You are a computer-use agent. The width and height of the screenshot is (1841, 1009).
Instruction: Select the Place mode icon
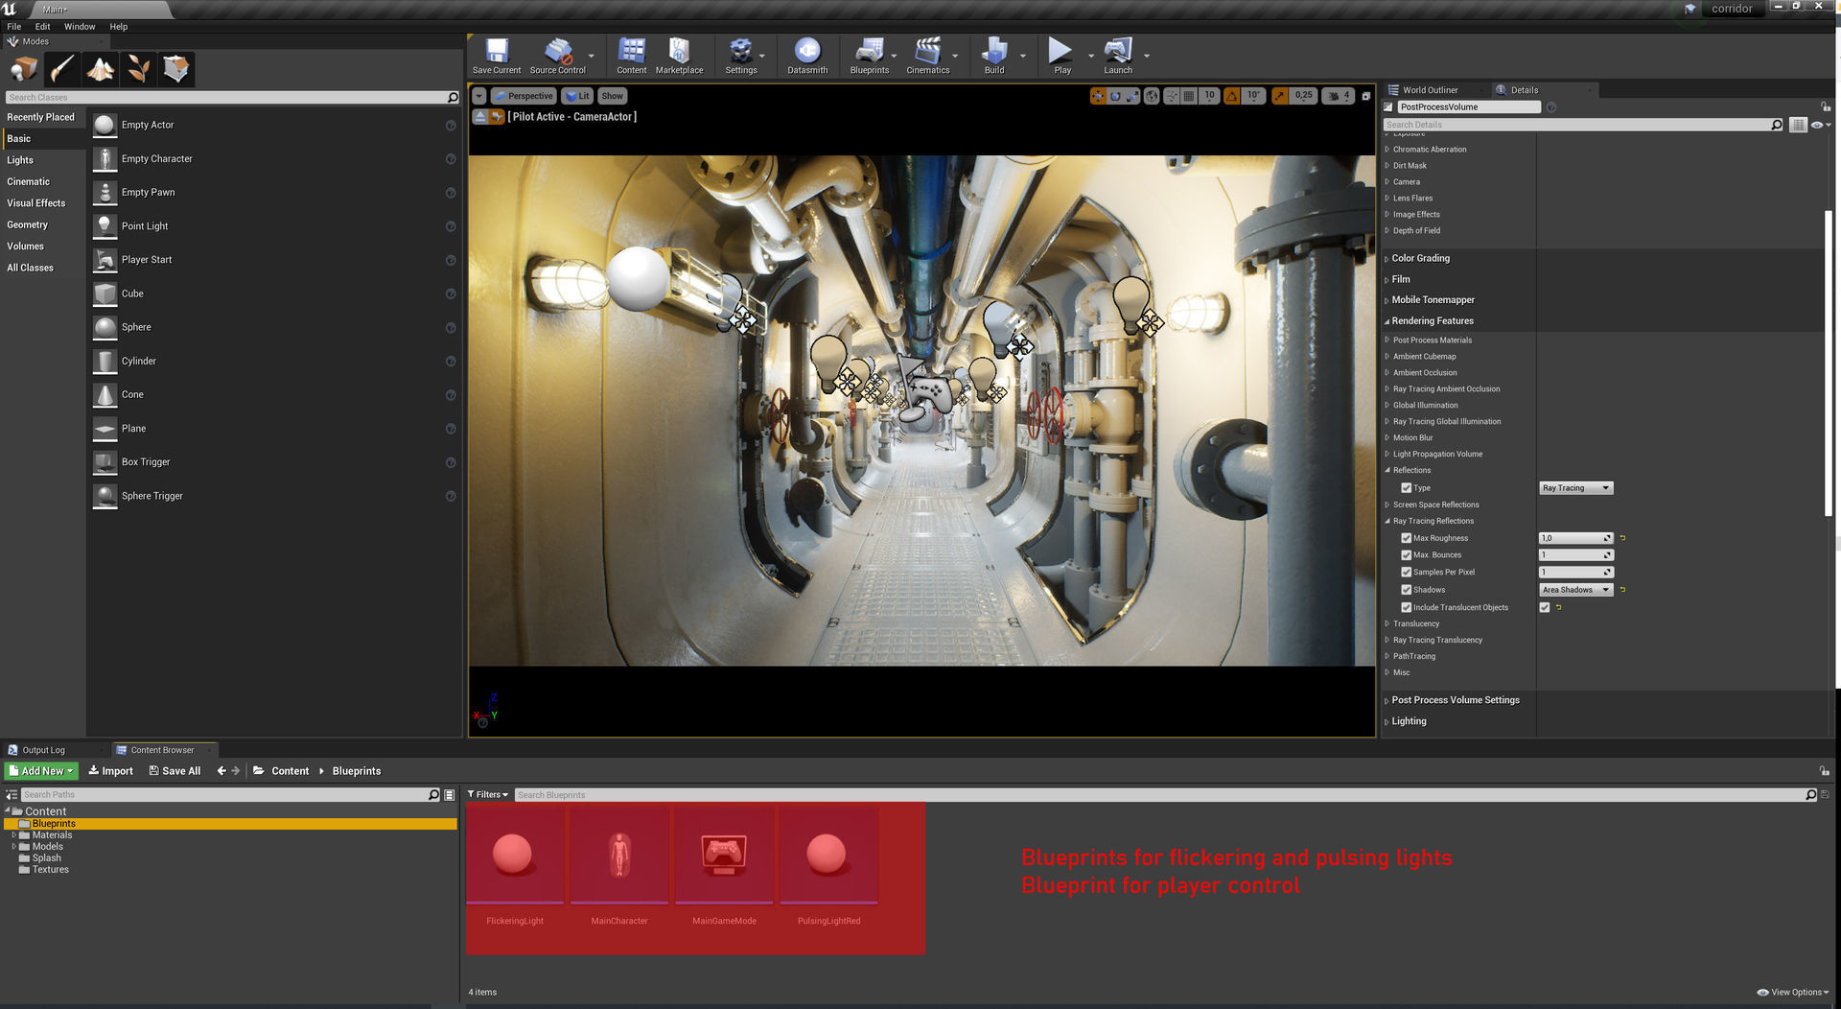[24, 69]
